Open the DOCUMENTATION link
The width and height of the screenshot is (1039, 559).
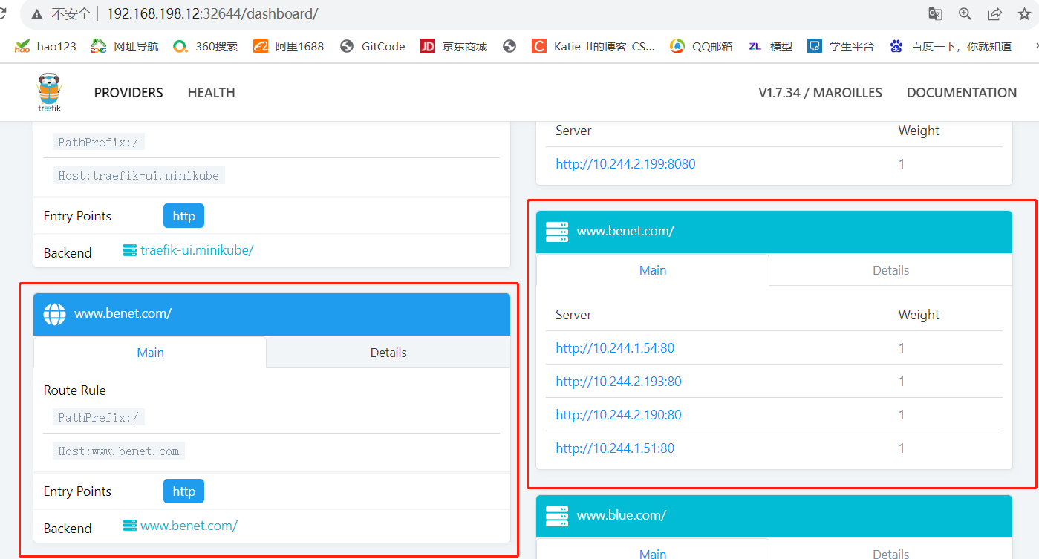[962, 93]
